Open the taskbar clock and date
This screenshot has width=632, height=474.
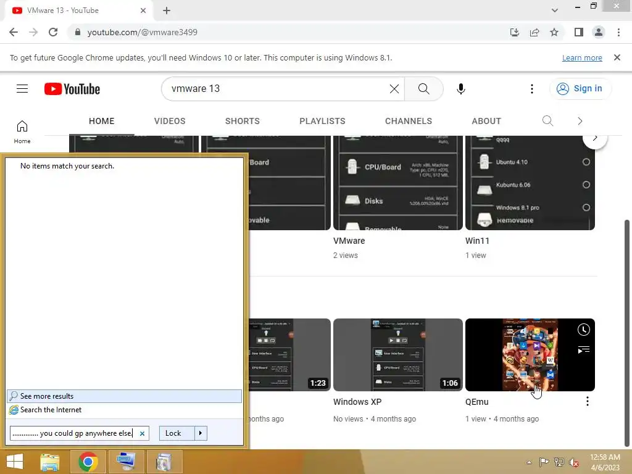605,462
